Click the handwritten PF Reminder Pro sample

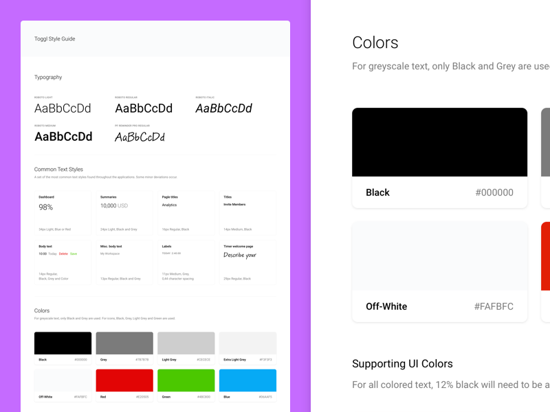click(x=140, y=137)
